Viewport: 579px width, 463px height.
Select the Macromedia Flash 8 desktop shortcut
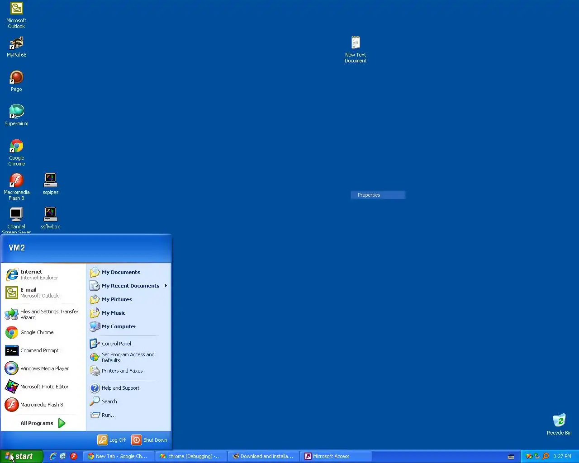click(x=16, y=187)
